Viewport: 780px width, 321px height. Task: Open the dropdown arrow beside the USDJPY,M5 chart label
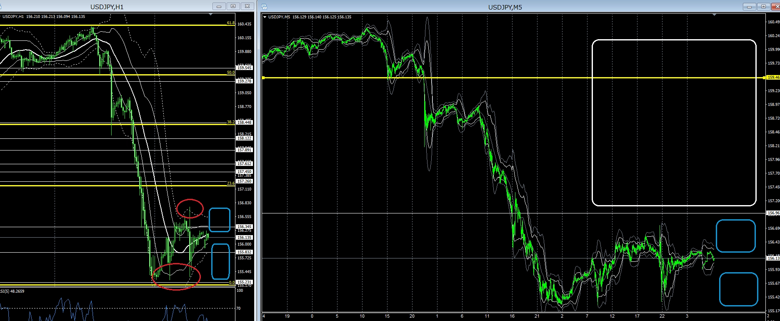click(x=265, y=17)
